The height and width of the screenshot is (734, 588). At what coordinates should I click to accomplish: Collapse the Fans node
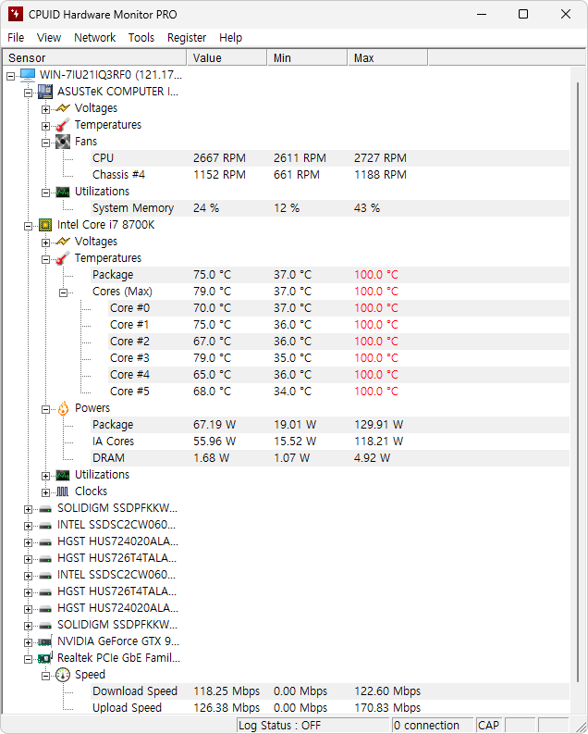coord(45,143)
